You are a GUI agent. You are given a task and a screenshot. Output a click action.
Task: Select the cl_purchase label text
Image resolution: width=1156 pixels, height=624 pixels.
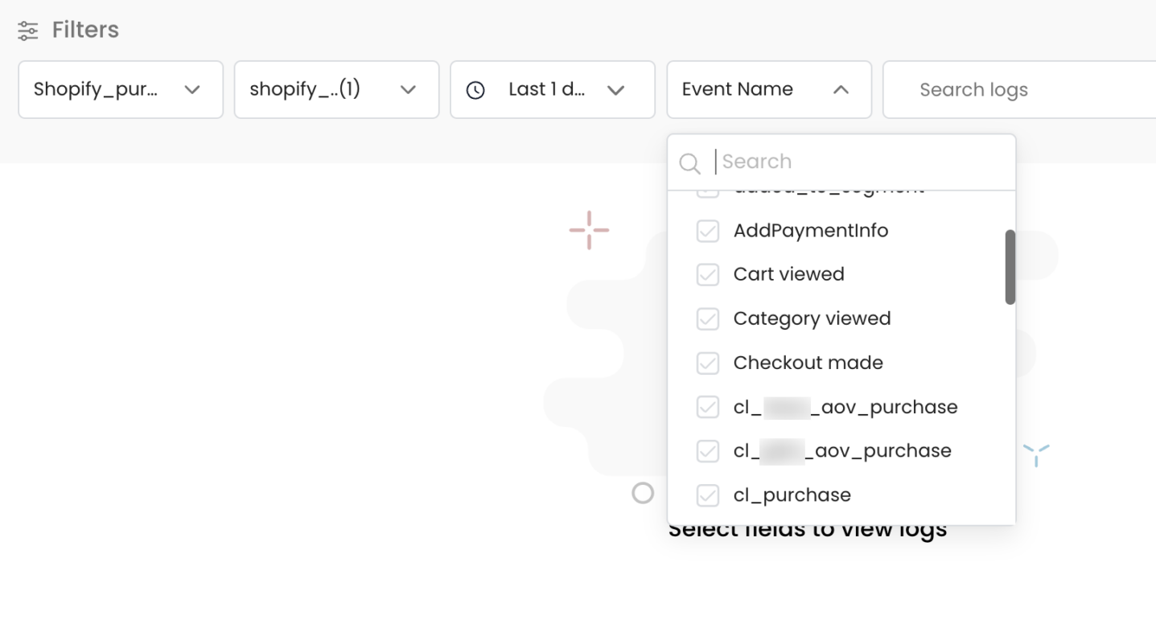(x=792, y=495)
